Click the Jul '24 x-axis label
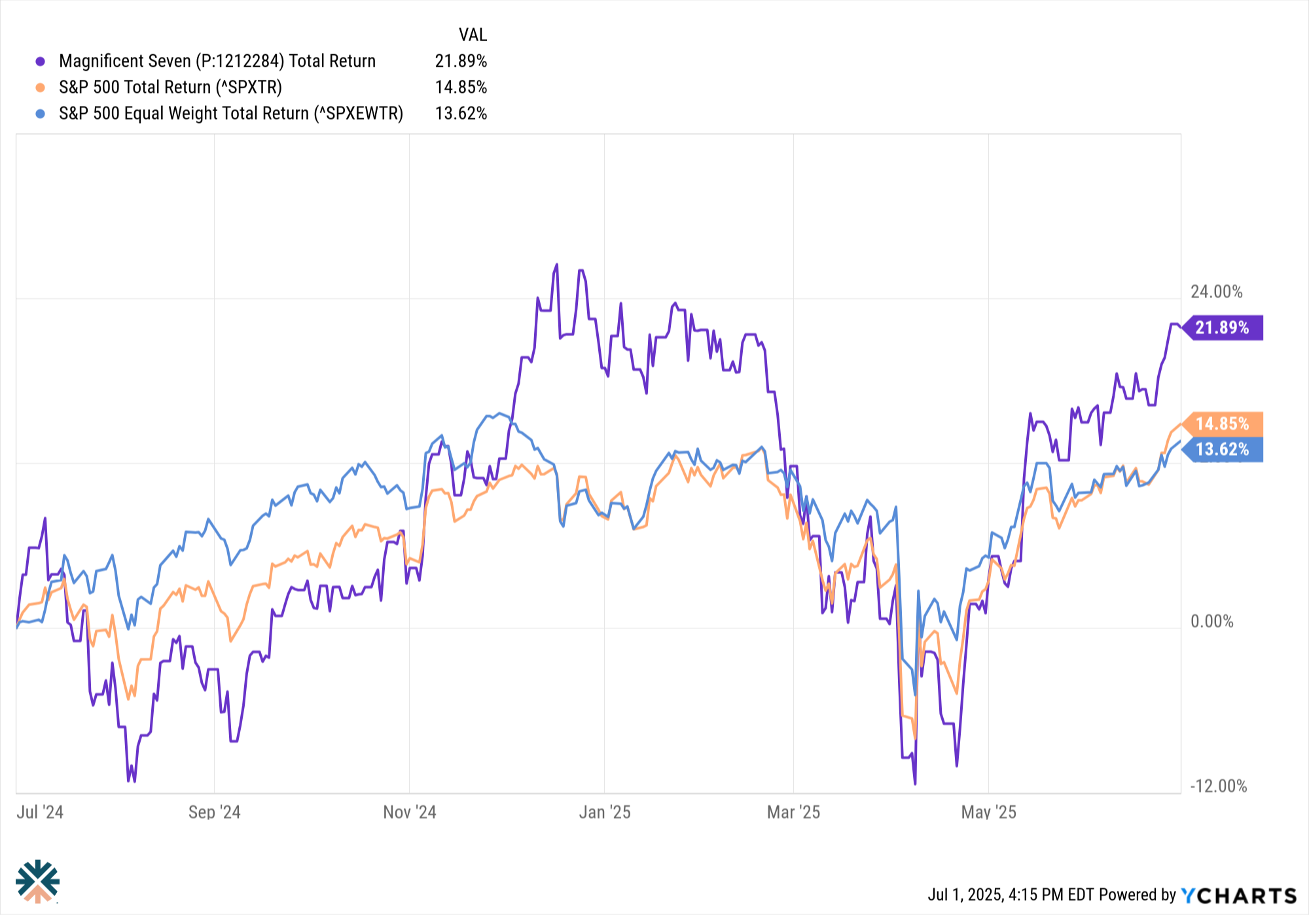This screenshot has width=1309, height=915. click(40, 812)
